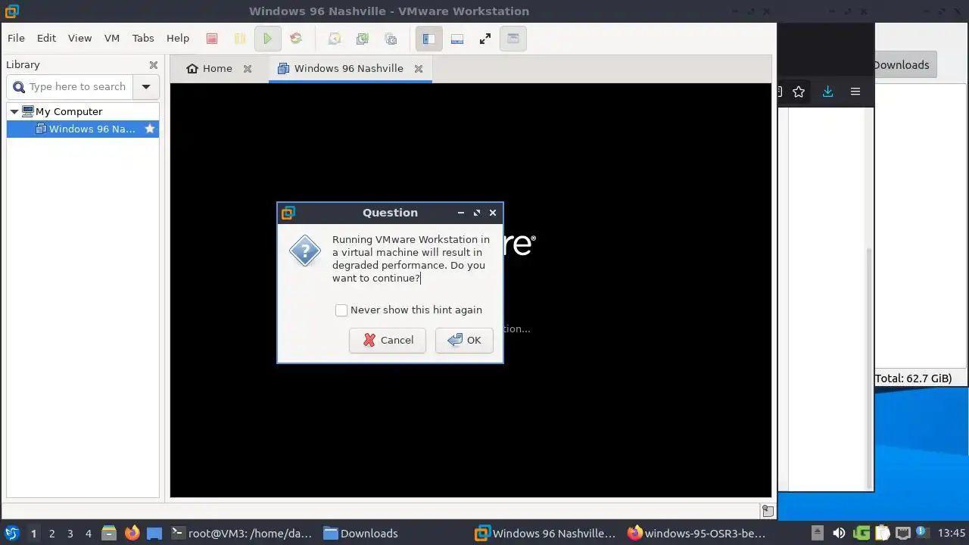
Task: Click the 13:45 taskbar clock
Action: point(951,533)
